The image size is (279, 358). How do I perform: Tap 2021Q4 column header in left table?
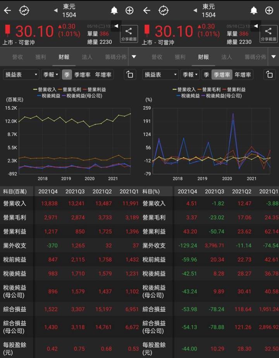coord(48,191)
